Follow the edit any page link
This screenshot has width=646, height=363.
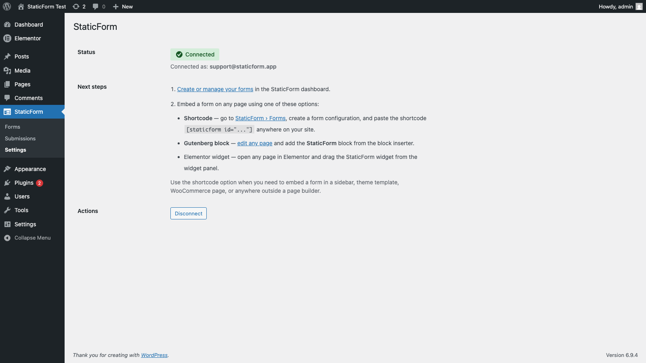tap(255, 143)
